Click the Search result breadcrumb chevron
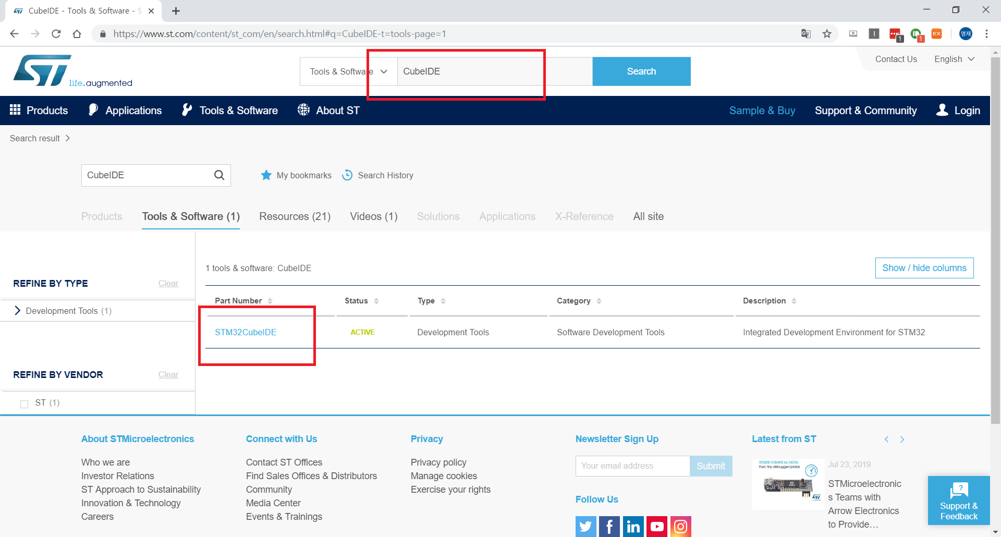Viewport: 1001px width, 537px height. [68, 138]
